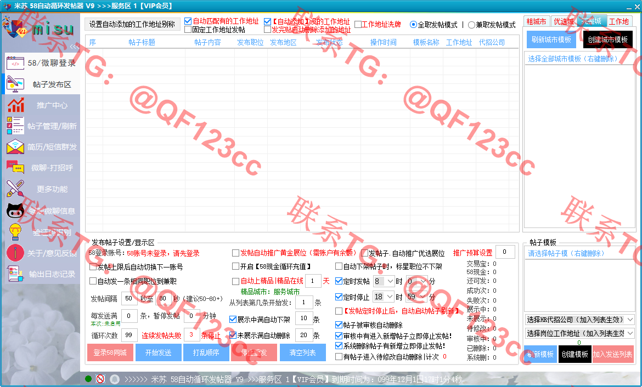Click the 发布职位 column header
642x387 pixels.
click(250, 42)
